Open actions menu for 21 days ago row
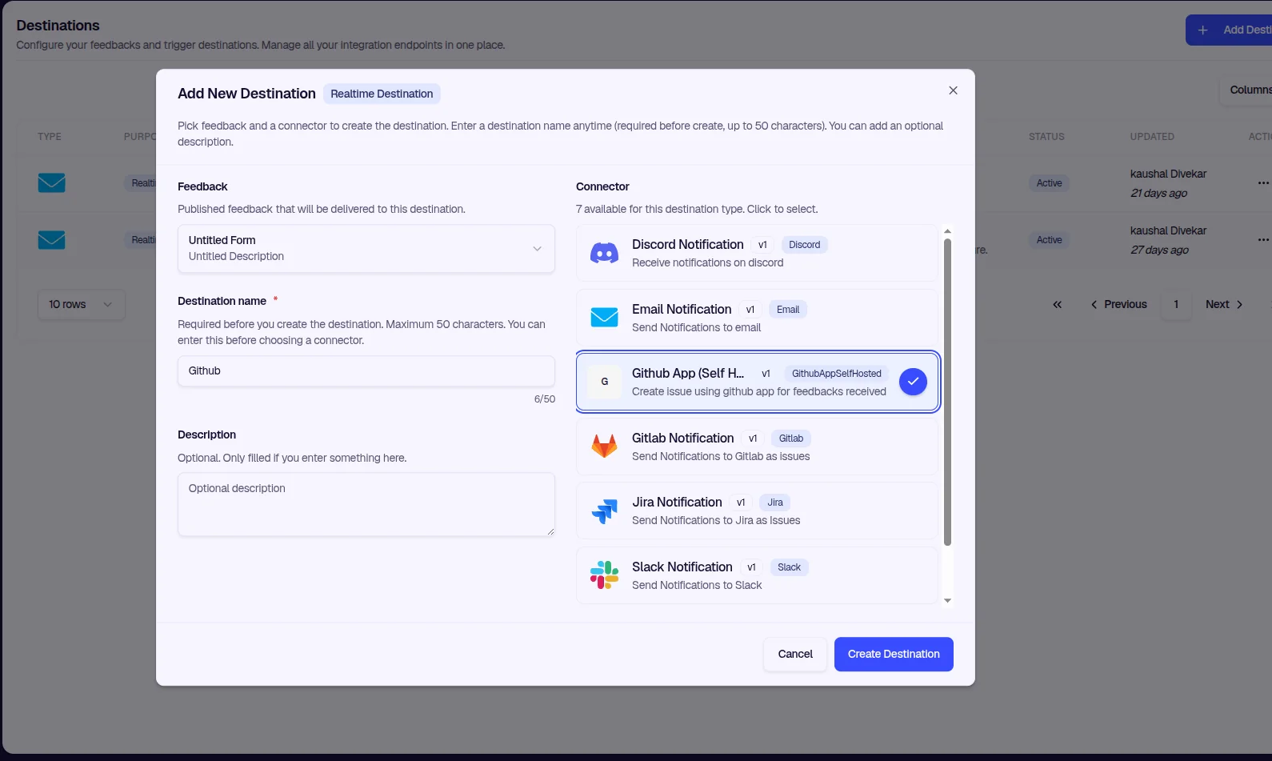 point(1263,183)
